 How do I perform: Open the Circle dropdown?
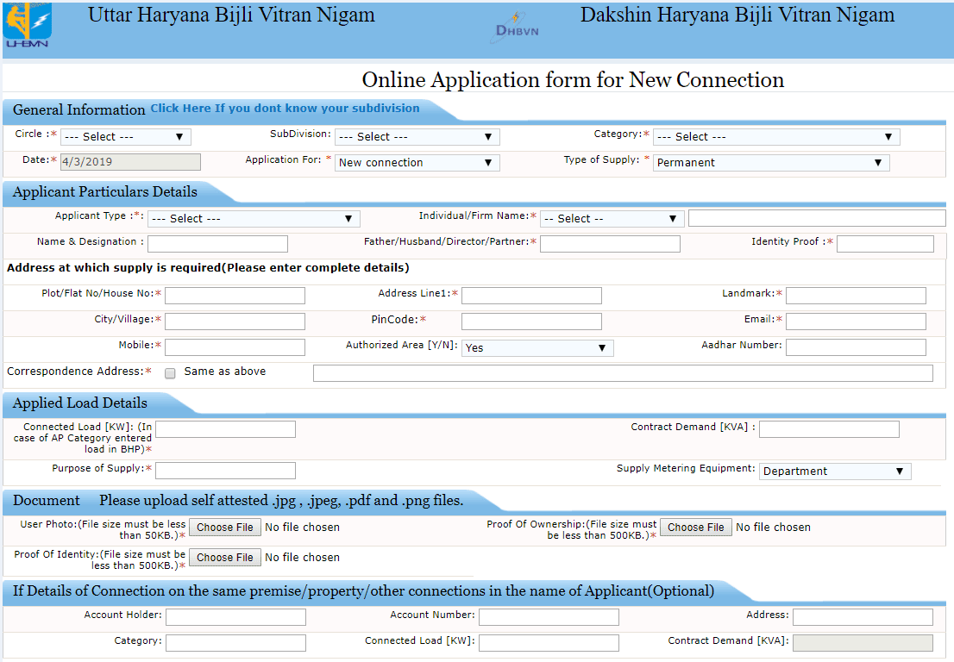[126, 137]
